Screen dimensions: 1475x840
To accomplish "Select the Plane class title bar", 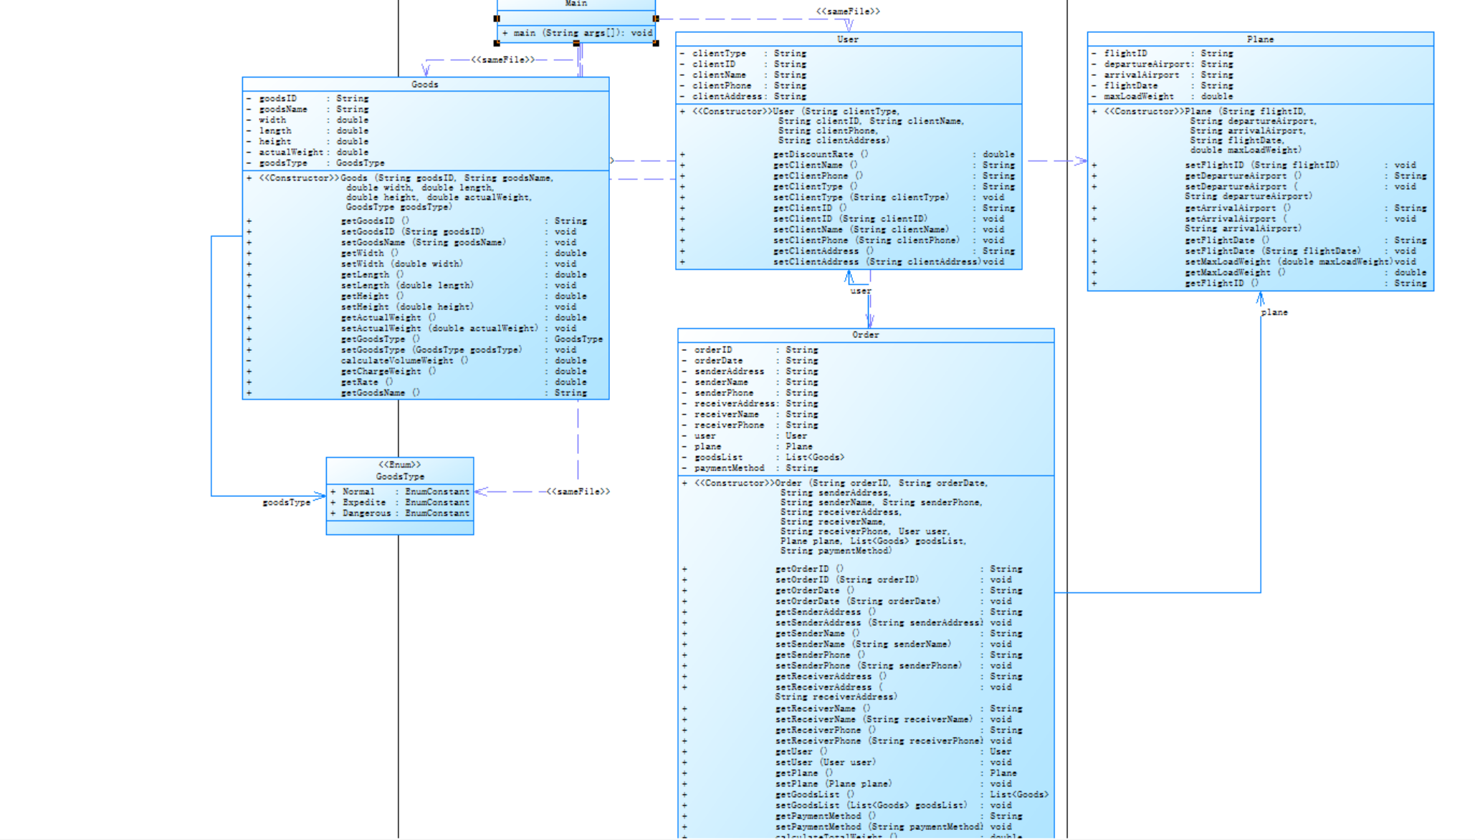I will (1259, 39).
